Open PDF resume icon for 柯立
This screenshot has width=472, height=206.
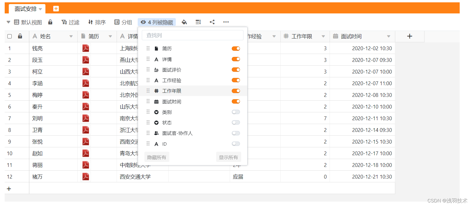click(x=86, y=71)
